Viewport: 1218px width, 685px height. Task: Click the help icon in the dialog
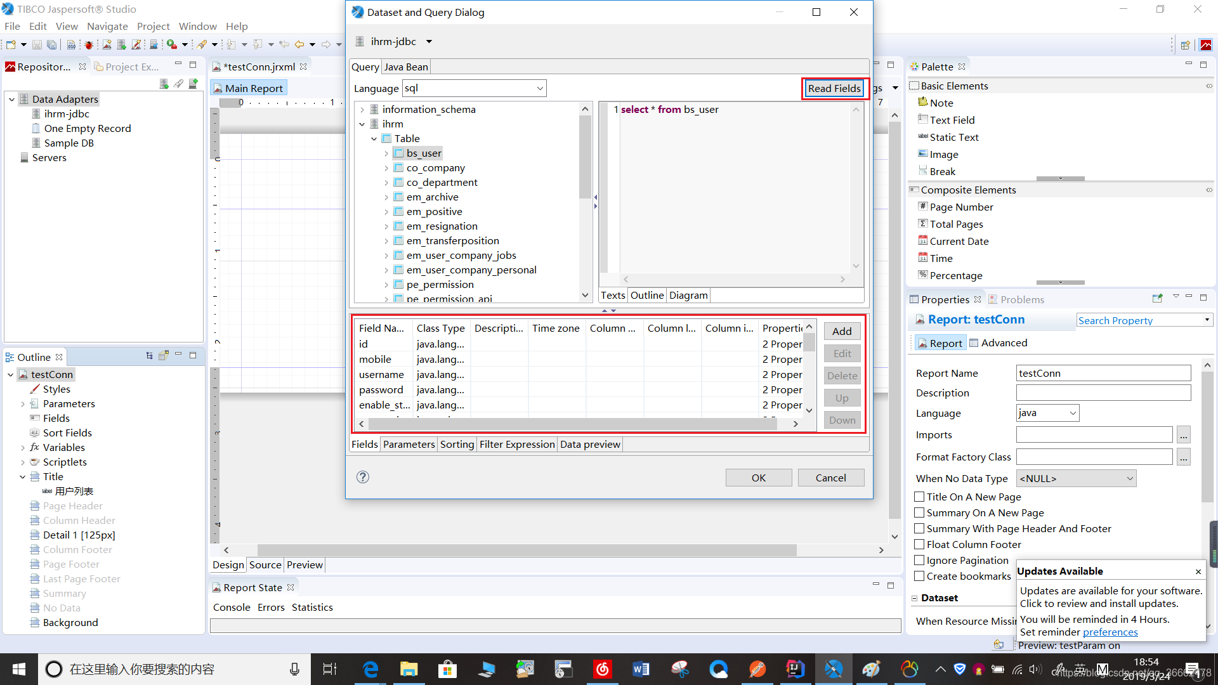pos(363,477)
